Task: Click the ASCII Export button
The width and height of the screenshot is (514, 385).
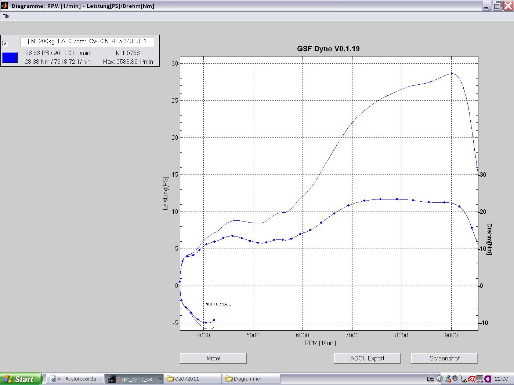Action: pos(367,358)
